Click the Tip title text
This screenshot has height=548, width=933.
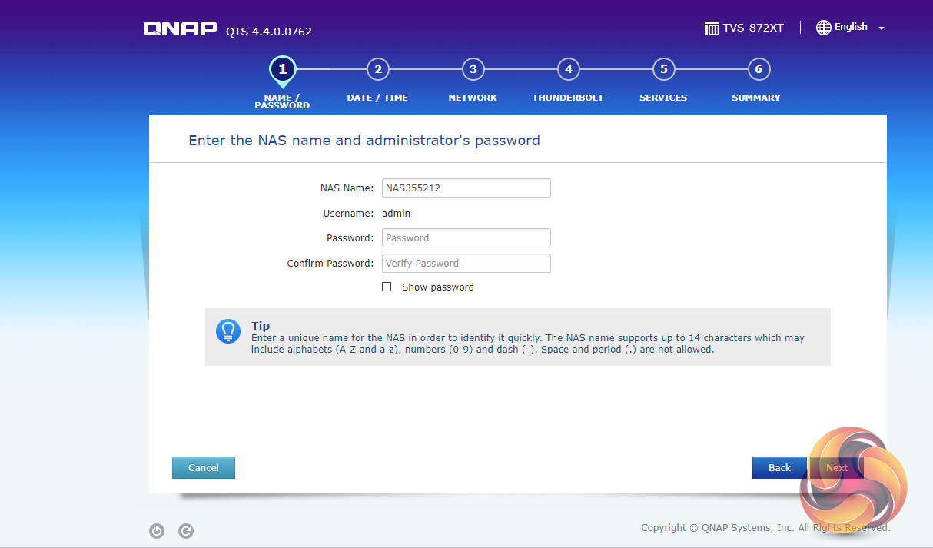(x=261, y=326)
